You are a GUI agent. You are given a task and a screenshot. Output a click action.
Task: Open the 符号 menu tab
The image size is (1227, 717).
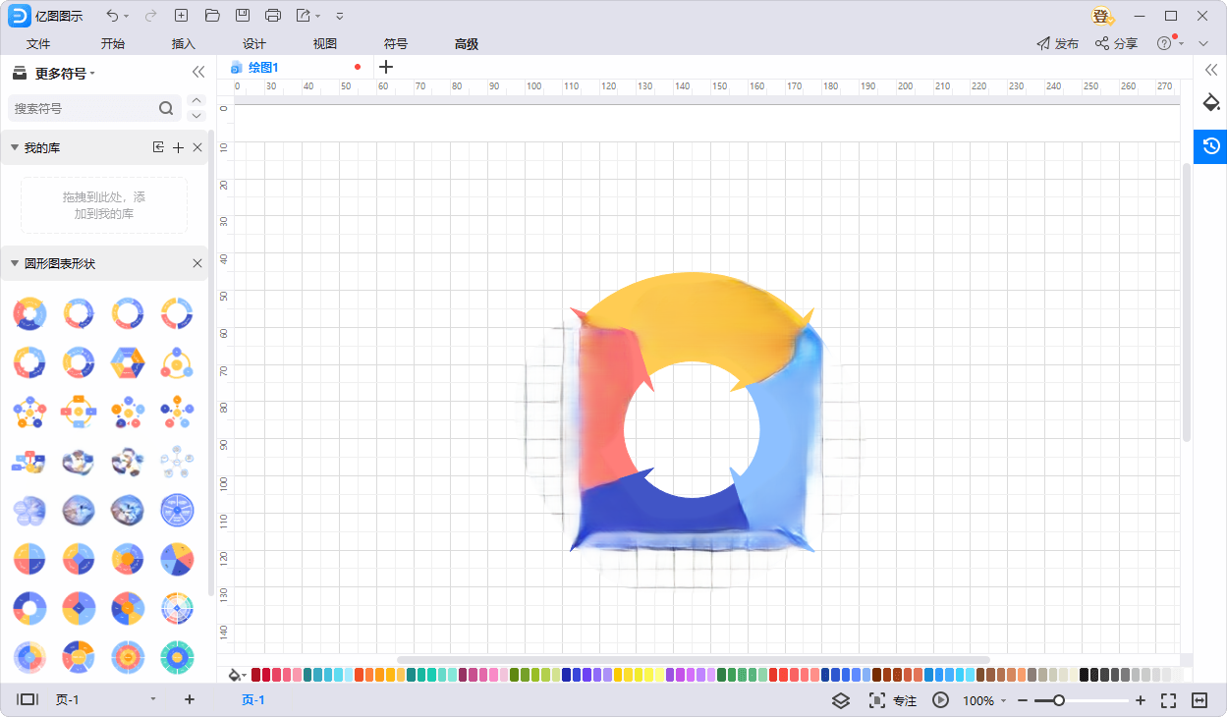click(396, 44)
